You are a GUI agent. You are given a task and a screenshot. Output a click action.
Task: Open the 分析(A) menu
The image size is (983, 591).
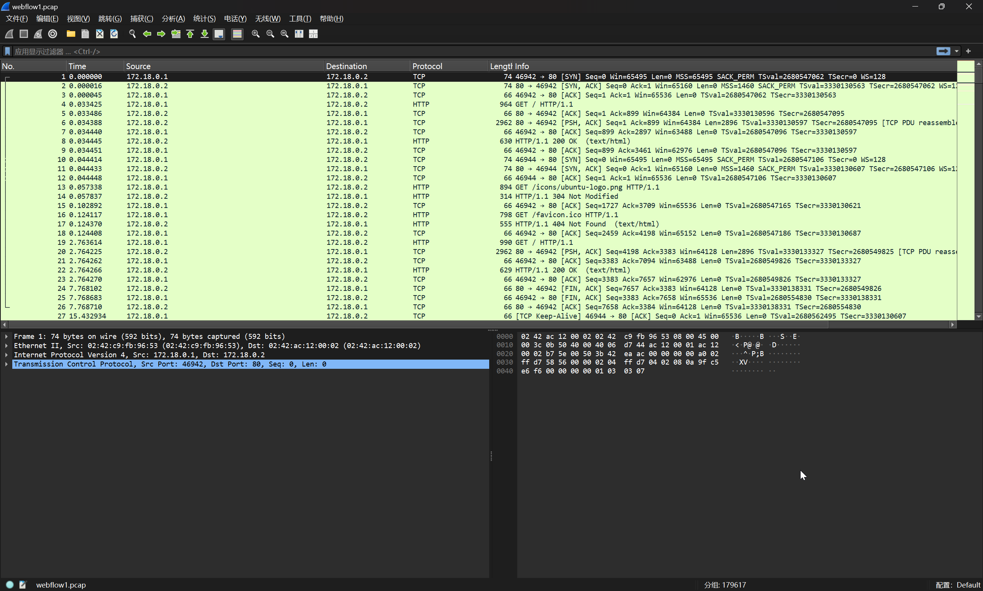click(173, 19)
